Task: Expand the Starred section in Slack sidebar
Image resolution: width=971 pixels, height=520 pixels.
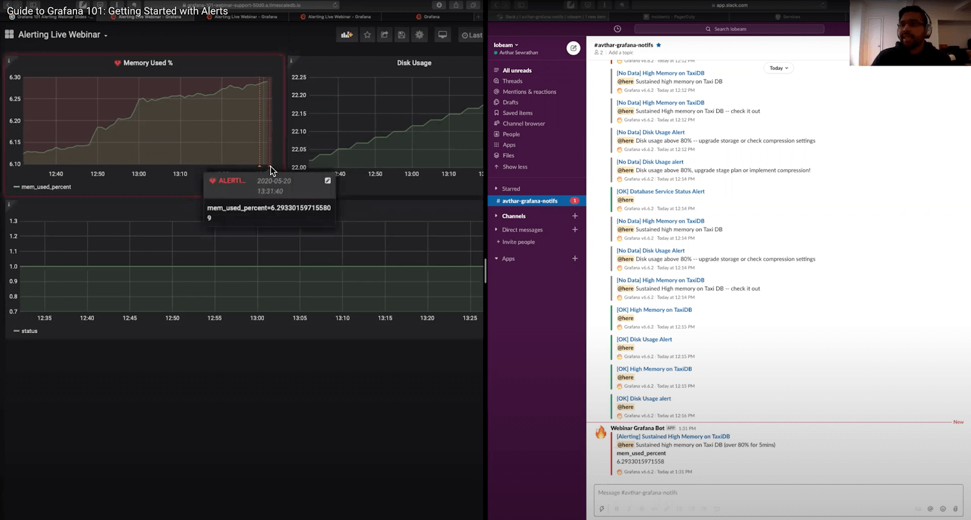Action: pos(510,189)
